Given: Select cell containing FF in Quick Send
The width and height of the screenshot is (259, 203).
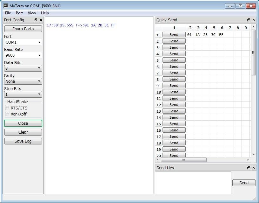Looking at the screenshot, I should tap(222, 35).
